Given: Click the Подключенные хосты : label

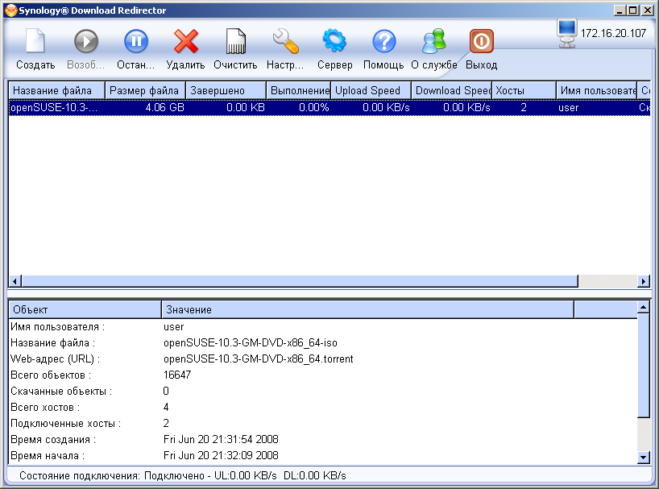Looking at the screenshot, I should 65,423.
